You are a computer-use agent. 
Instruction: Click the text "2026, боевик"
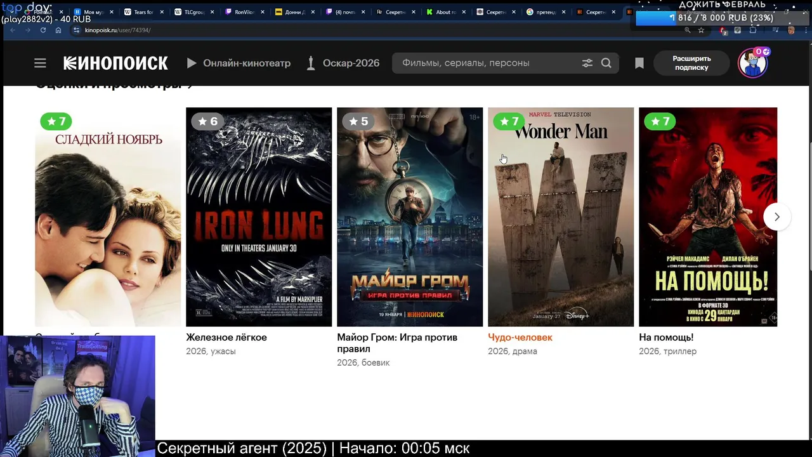[x=363, y=362]
